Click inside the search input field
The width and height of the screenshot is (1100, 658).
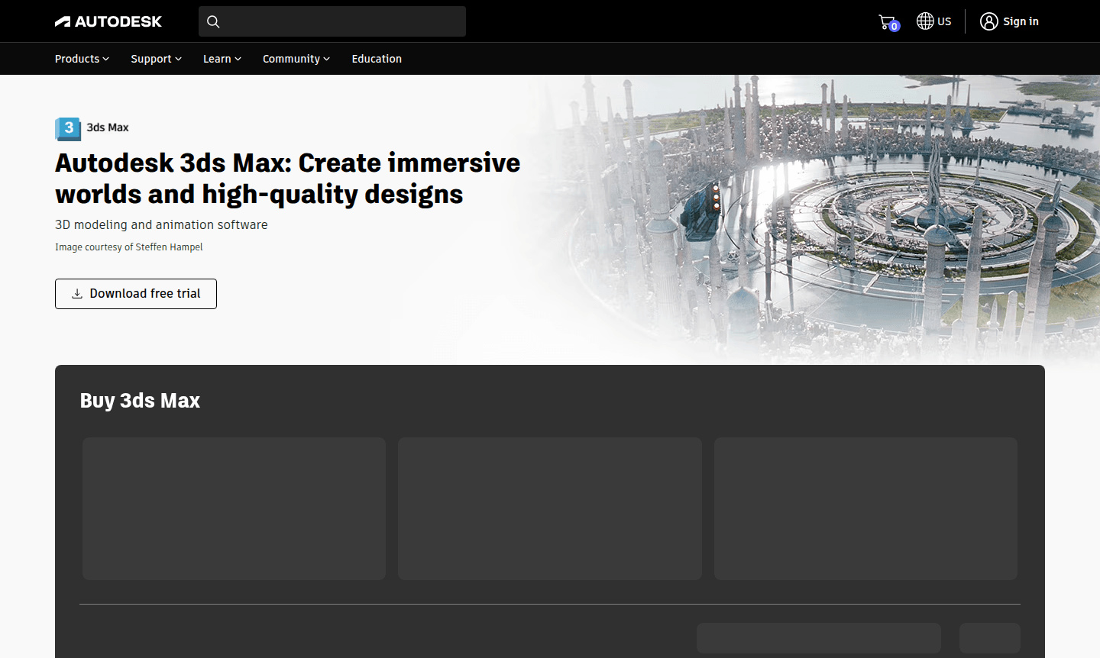(332, 21)
